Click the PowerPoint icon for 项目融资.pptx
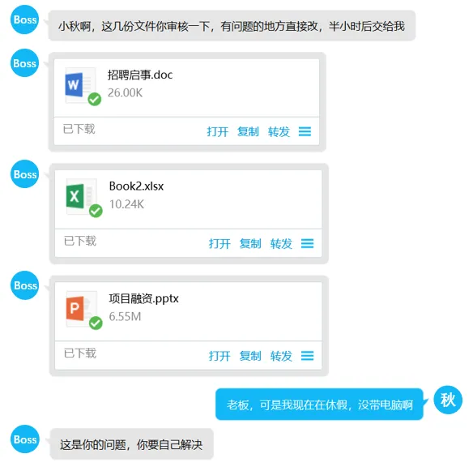Image resolution: width=473 pixels, height=471 pixels. (80, 309)
